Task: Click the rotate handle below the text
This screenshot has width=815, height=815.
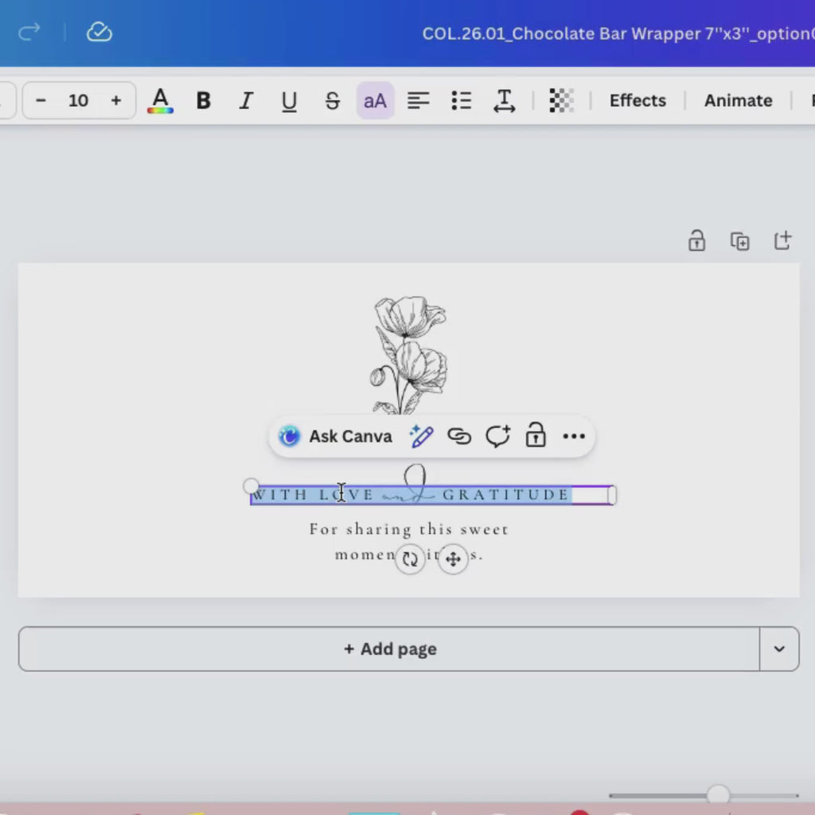Action: pyautogui.click(x=410, y=560)
